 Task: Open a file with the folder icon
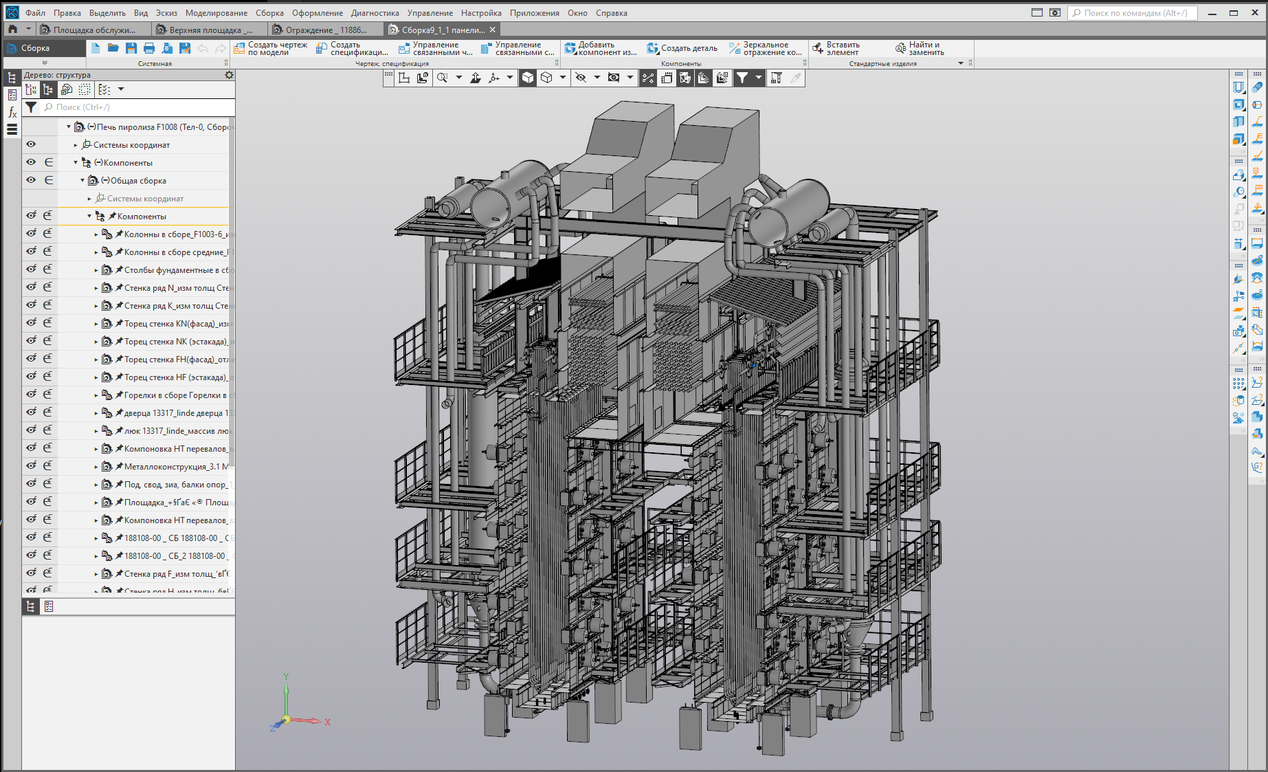coord(113,48)
